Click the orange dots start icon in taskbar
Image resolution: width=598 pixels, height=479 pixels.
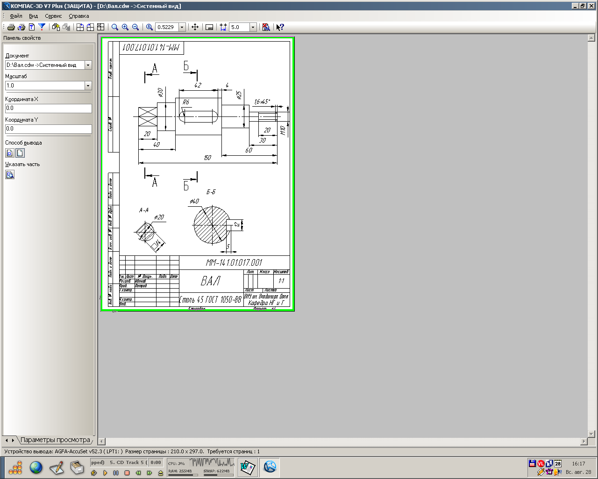click(x=15, y=467)
